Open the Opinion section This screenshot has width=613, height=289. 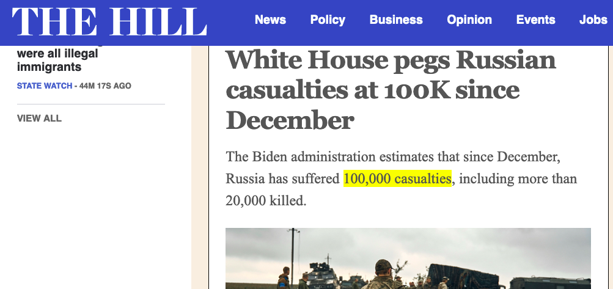[469, 20]
